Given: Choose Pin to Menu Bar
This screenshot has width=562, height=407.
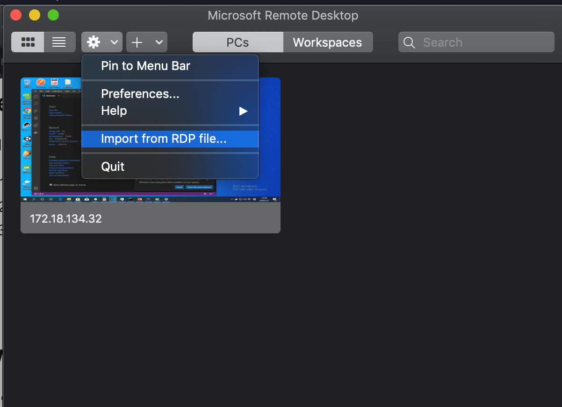Looking at the screenshot, I should 145,66.
